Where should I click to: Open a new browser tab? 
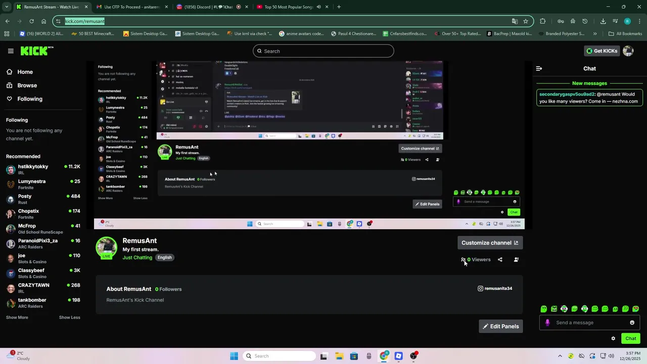[339, 7]
